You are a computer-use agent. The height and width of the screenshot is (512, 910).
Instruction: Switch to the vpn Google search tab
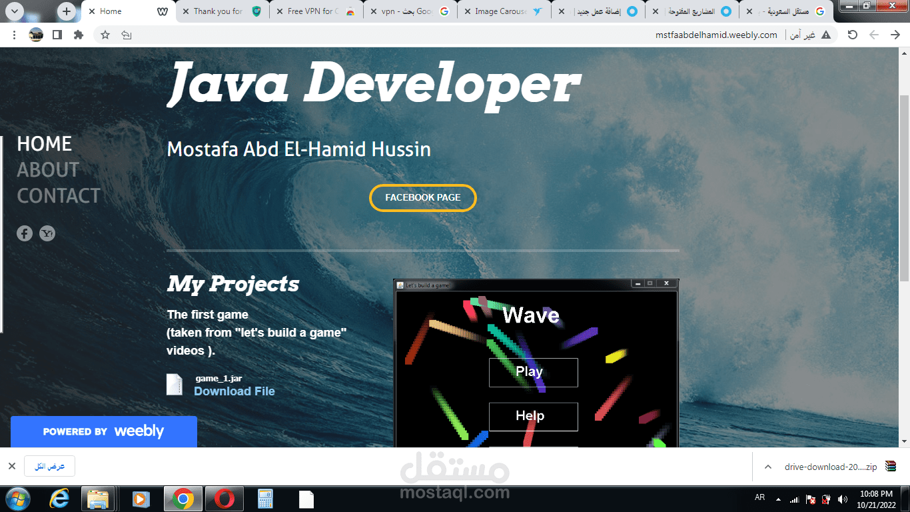point(410,11)
